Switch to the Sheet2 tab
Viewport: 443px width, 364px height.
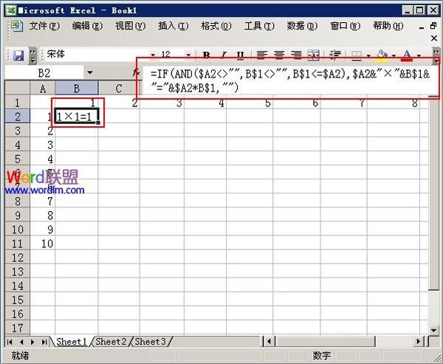point(111,341)
